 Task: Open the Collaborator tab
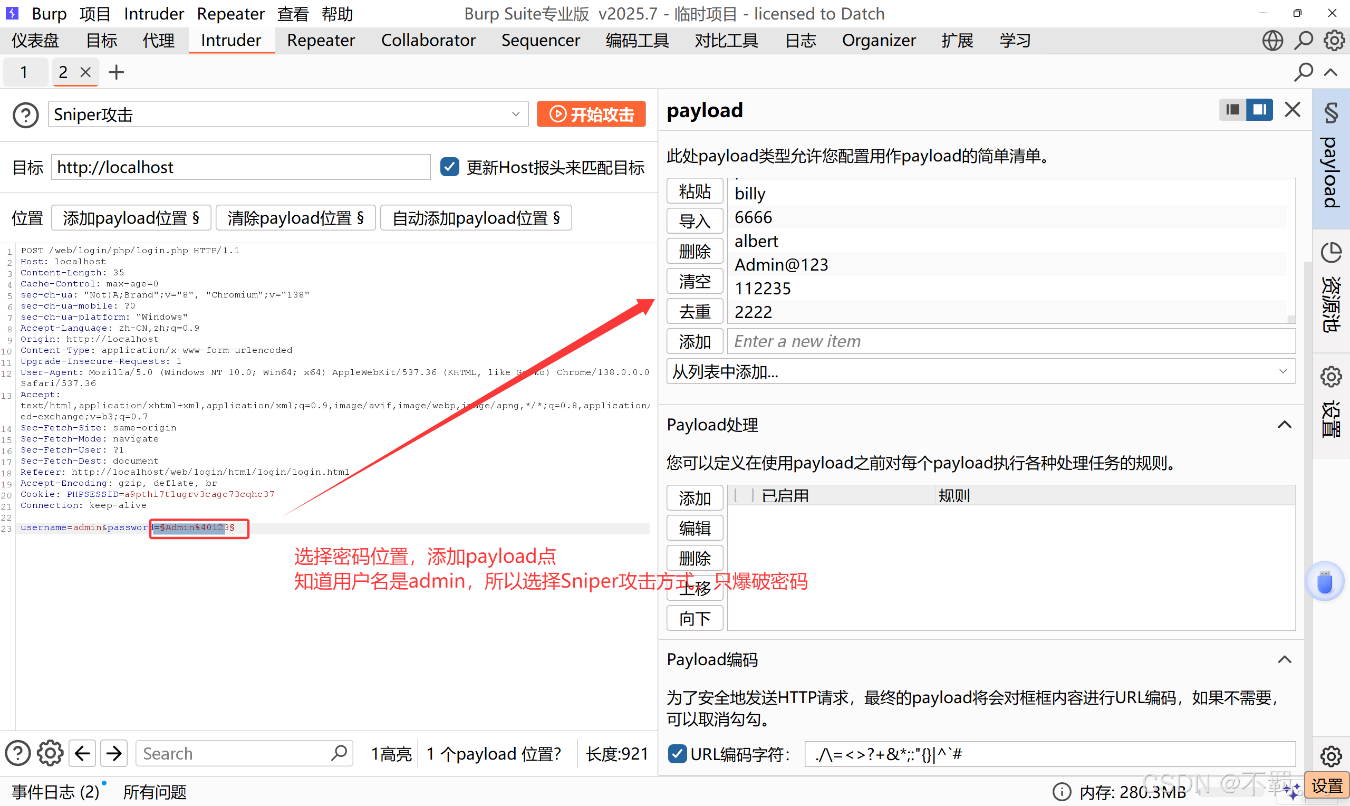point(428,41)
